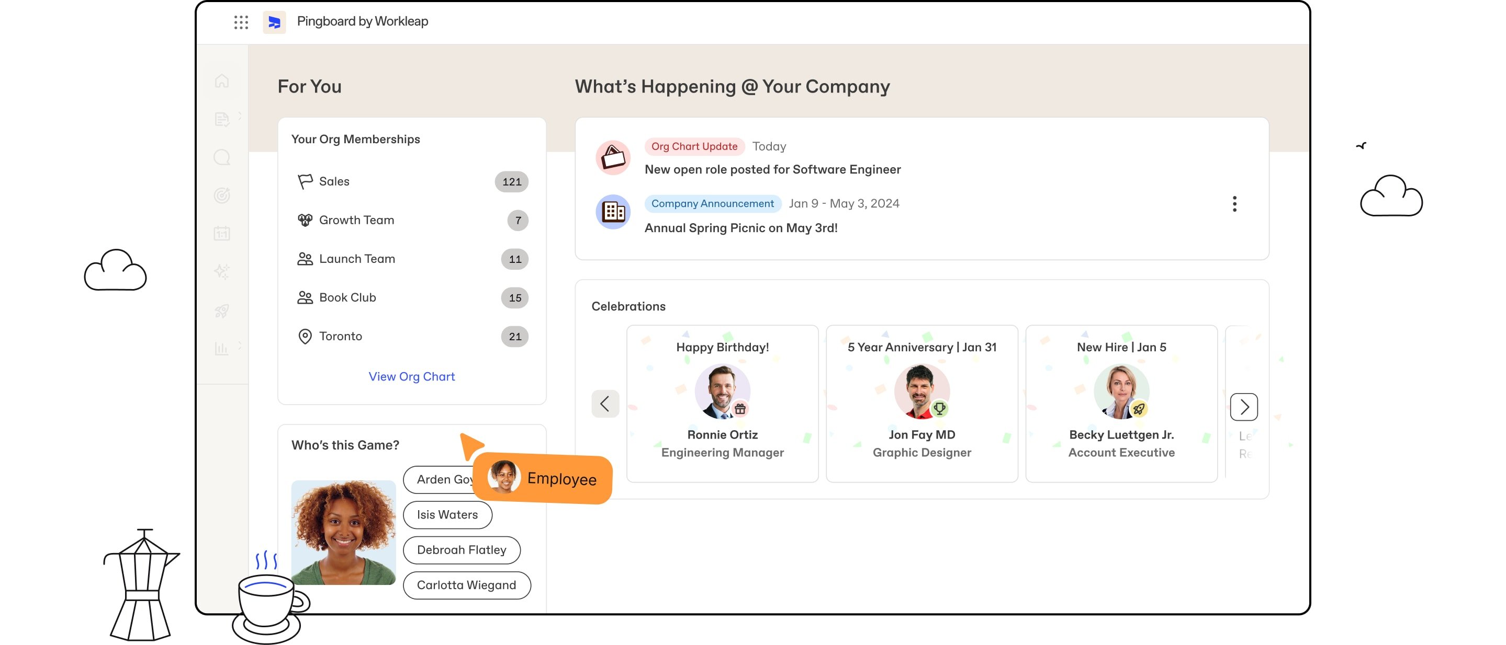Open the rocket onboarding sidebar icon

[x=221, y=310]
